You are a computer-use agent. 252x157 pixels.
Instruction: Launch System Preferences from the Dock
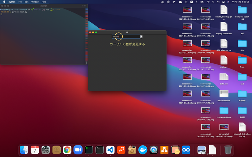46,150
